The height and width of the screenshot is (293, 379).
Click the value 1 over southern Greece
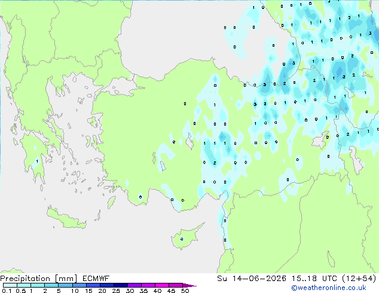point(37,161)
